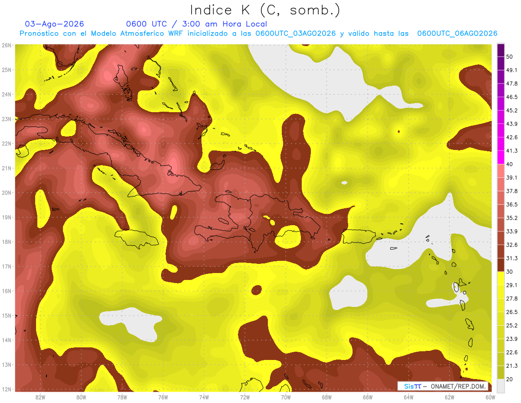Viewport: 521px width, 403px height.
Task: Click the title 'Indice K (C, somb.)'
Action: (265, 10)
